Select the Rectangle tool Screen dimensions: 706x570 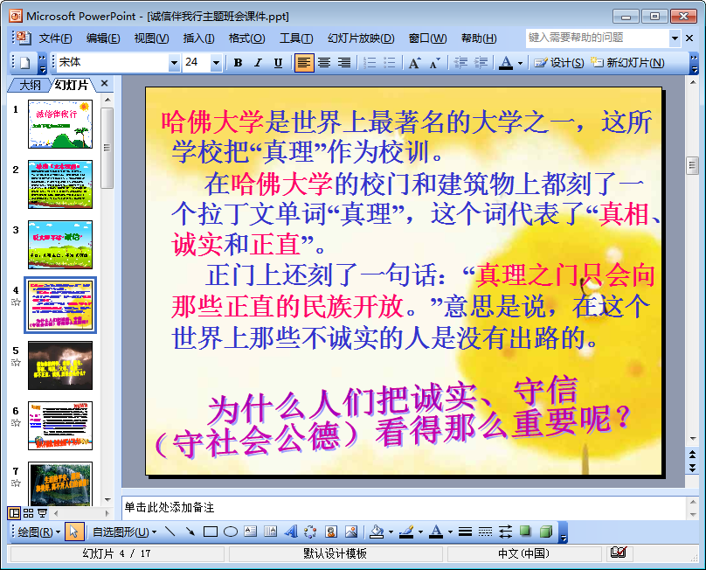(x=211, y=532)
